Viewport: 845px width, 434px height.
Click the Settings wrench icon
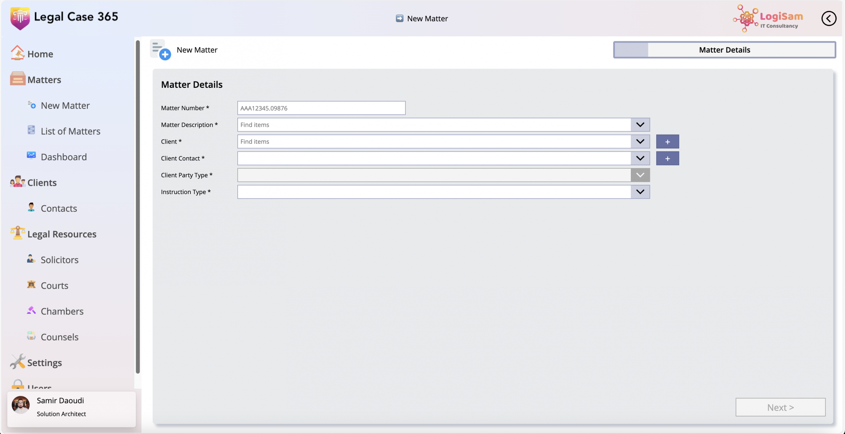17,362
